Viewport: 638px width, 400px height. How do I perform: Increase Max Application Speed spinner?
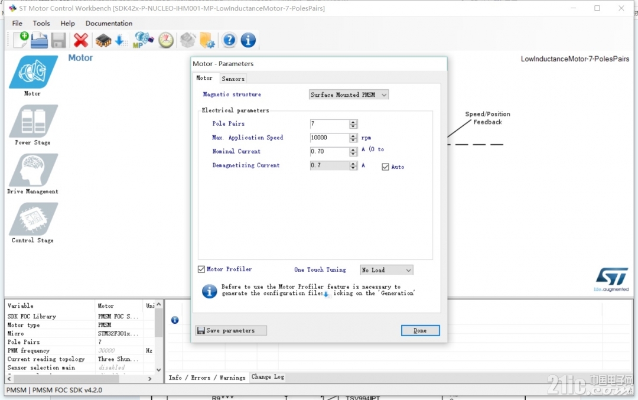coord(353,135)
